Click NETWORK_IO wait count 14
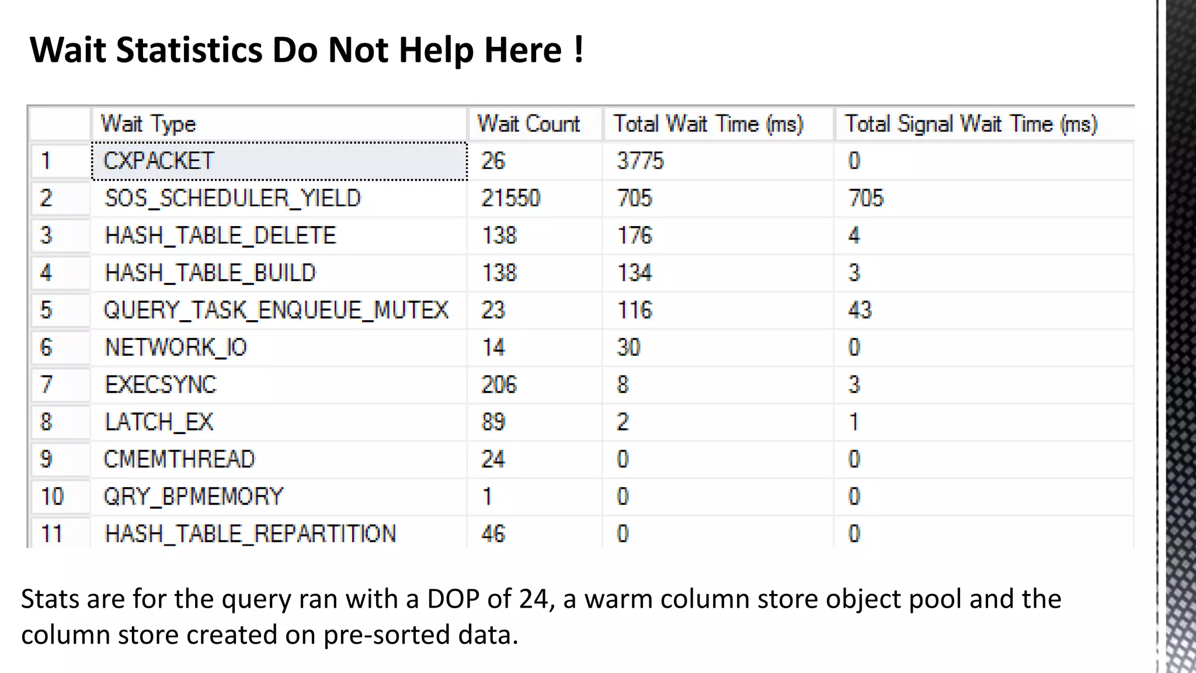This screenshot has height=673, width=1196. 493,348
